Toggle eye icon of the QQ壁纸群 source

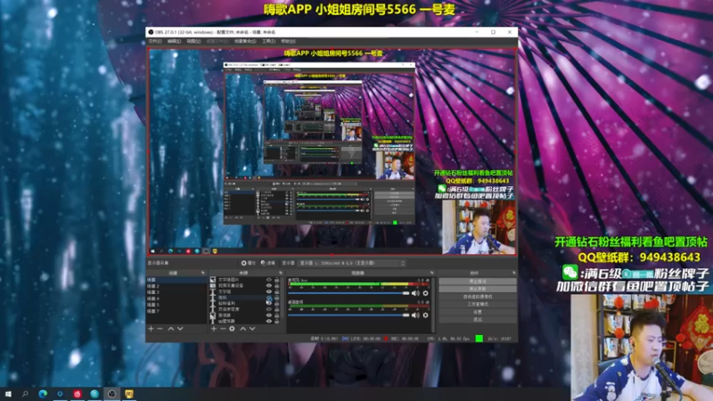(x=269, y=321)
